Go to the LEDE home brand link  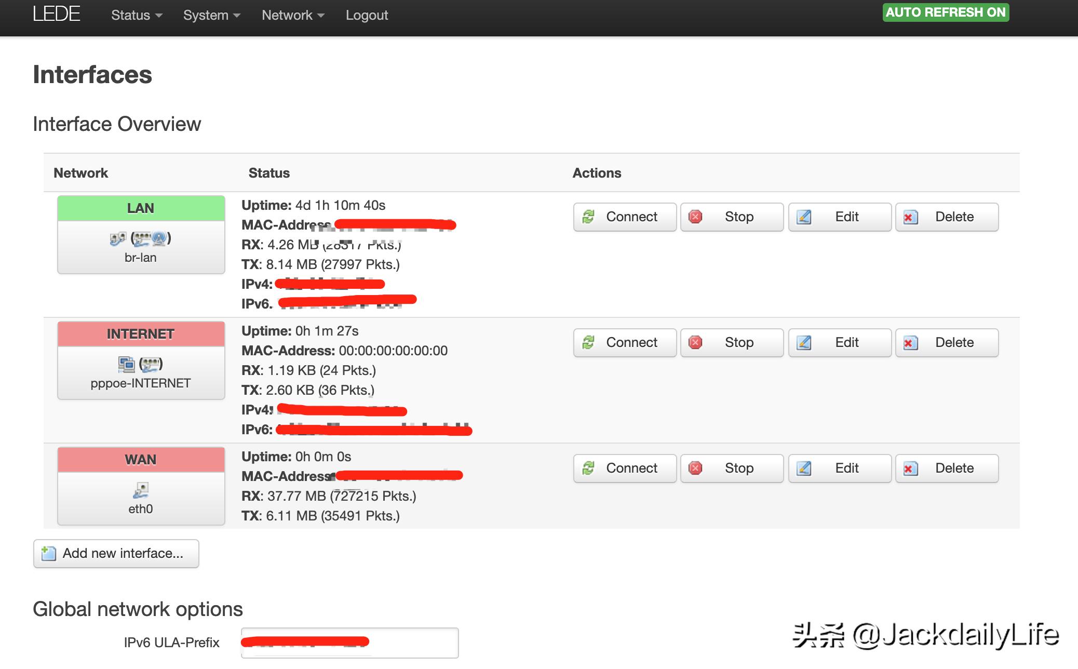(56, 14)
